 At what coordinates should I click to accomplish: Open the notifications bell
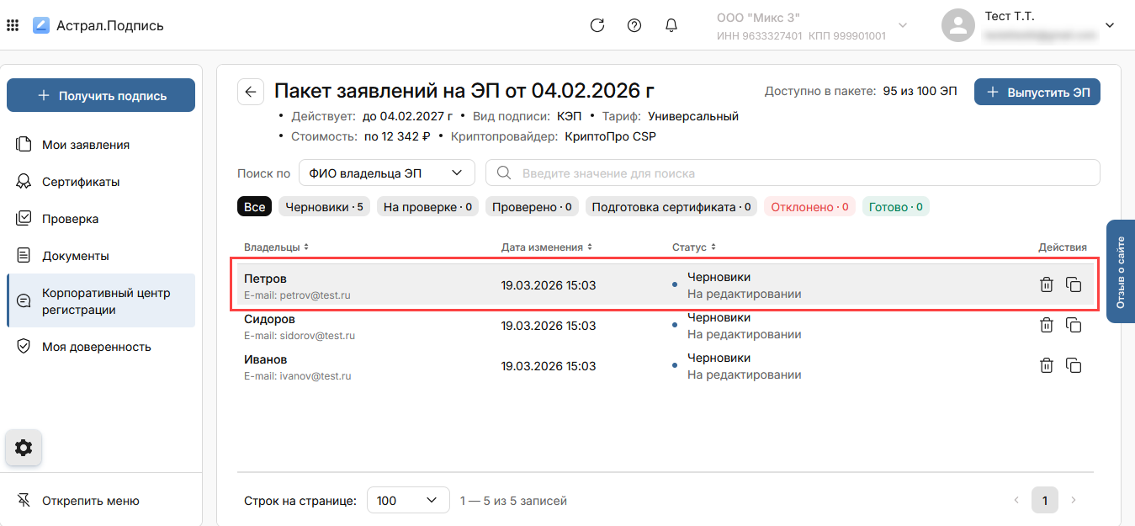point(671,25)
